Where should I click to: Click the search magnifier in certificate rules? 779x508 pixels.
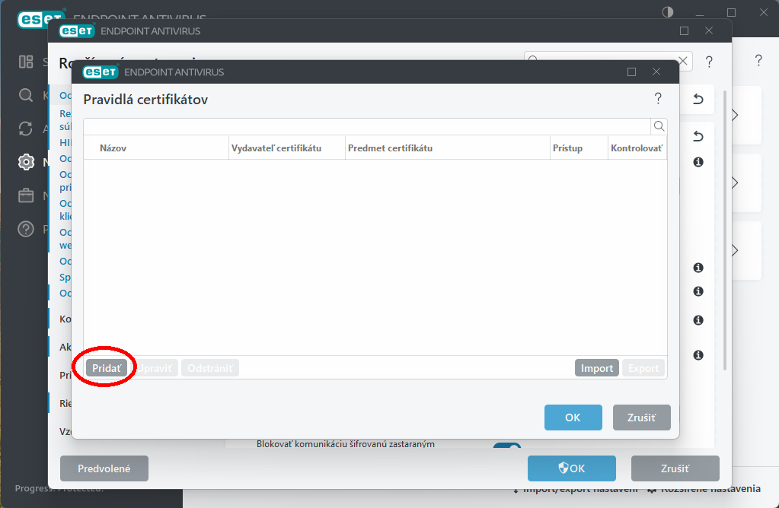click(x=659, y=126)
